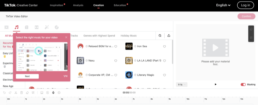Click the microphone voiceover icon

53,93
